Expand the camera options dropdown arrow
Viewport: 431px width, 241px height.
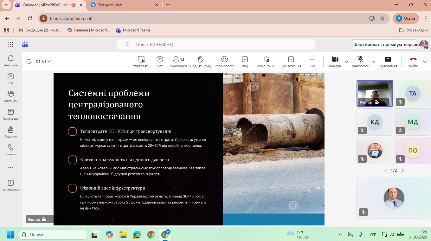[346, 62]
